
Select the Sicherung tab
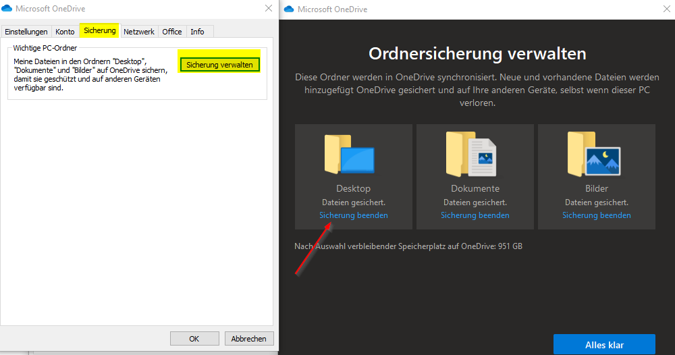pos(99,30)
